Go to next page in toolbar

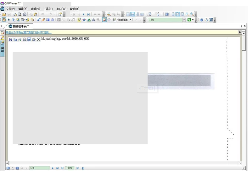tap(83, 14)
